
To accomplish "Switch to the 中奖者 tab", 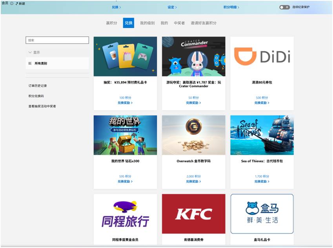I will 179,23.
